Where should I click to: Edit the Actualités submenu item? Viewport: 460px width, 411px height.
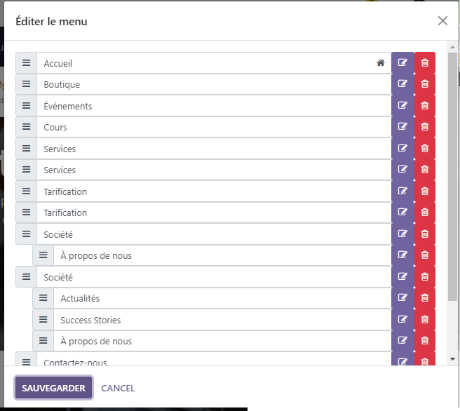[x=402, y=298]
